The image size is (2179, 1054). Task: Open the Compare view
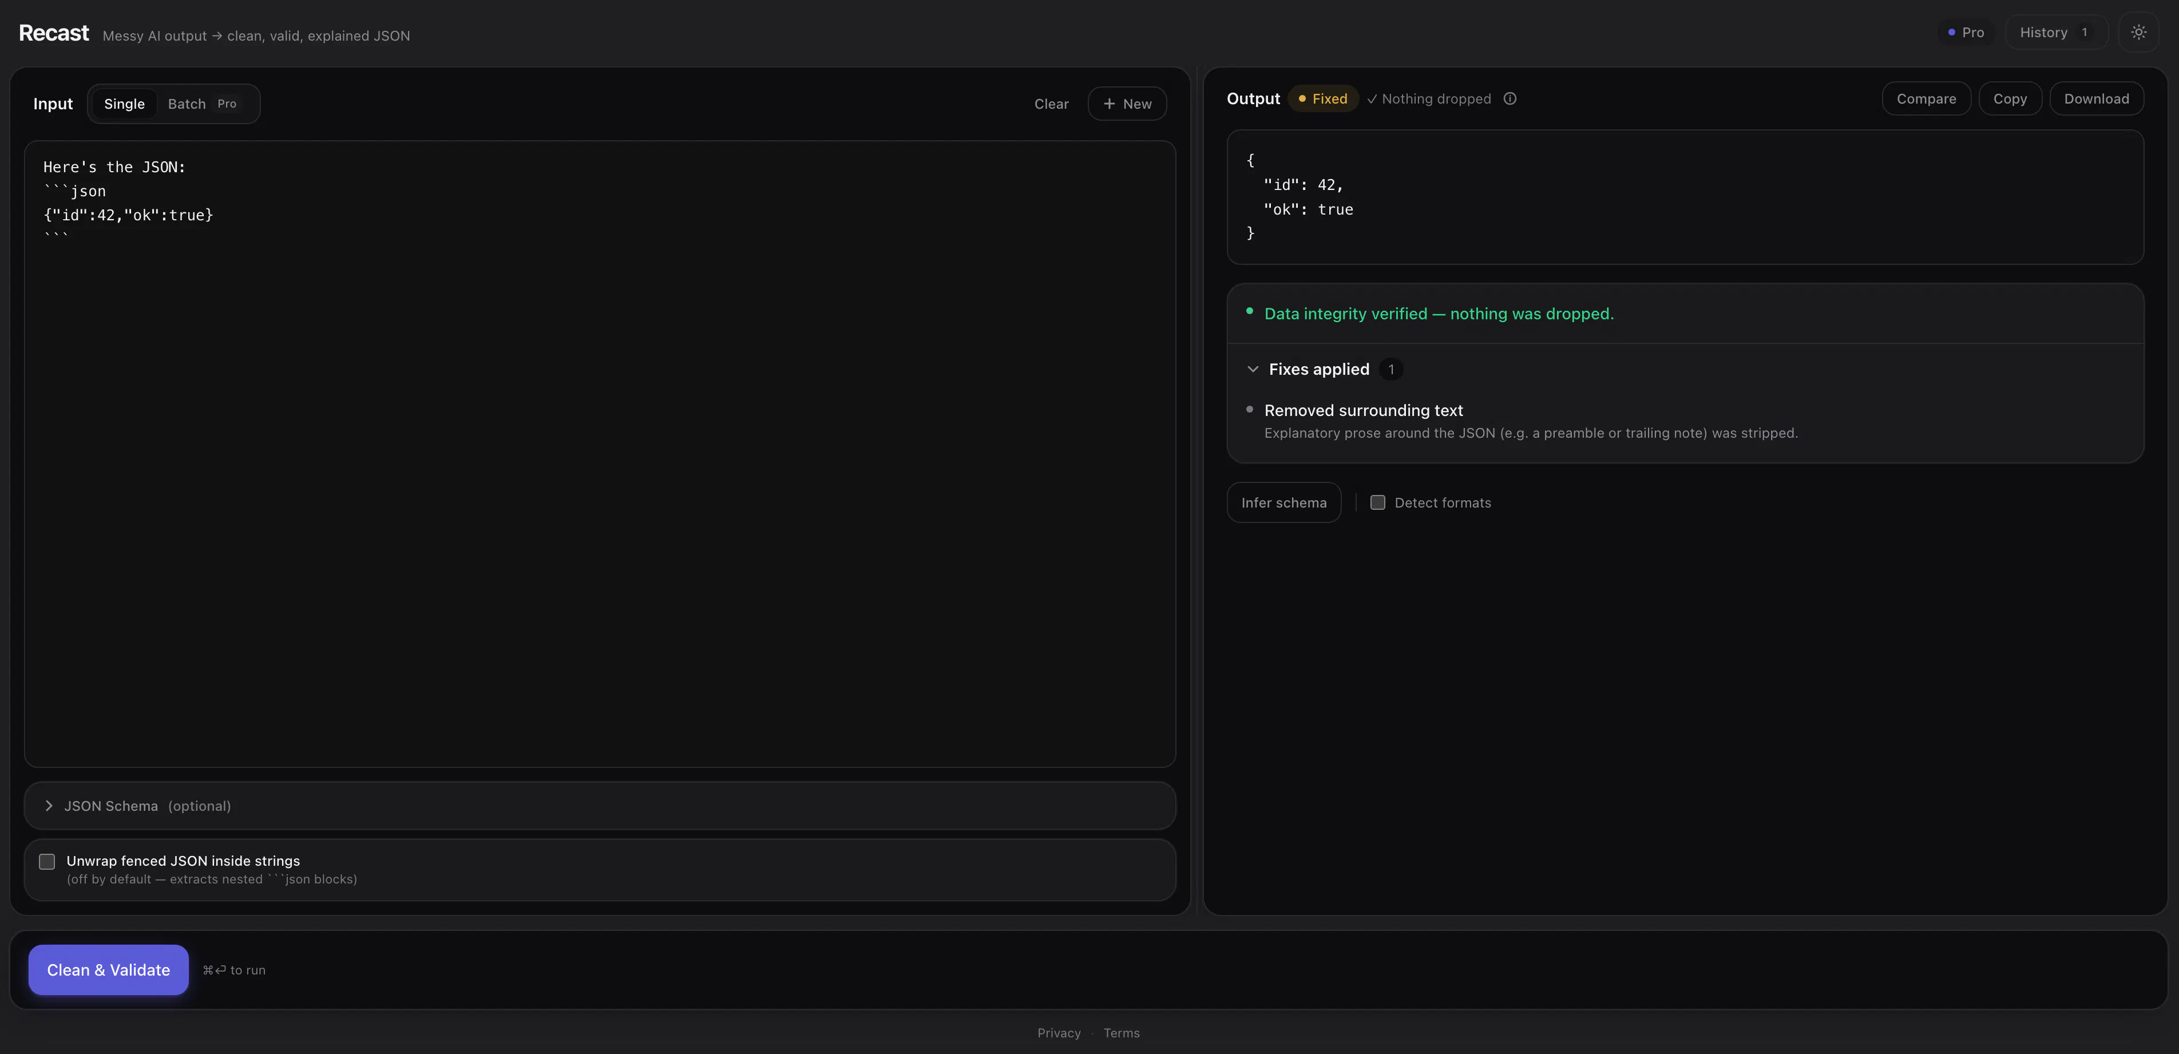1926,99
